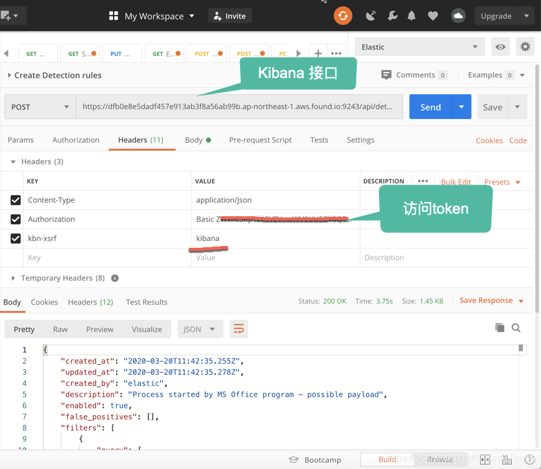Expand Create Detection rules request name
This screenshot has width=541, height=469.
click(9, 75)
